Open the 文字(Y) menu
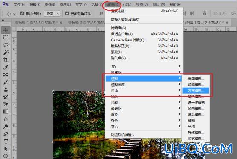This screenshot has width=237, height=159. point(81,5)
